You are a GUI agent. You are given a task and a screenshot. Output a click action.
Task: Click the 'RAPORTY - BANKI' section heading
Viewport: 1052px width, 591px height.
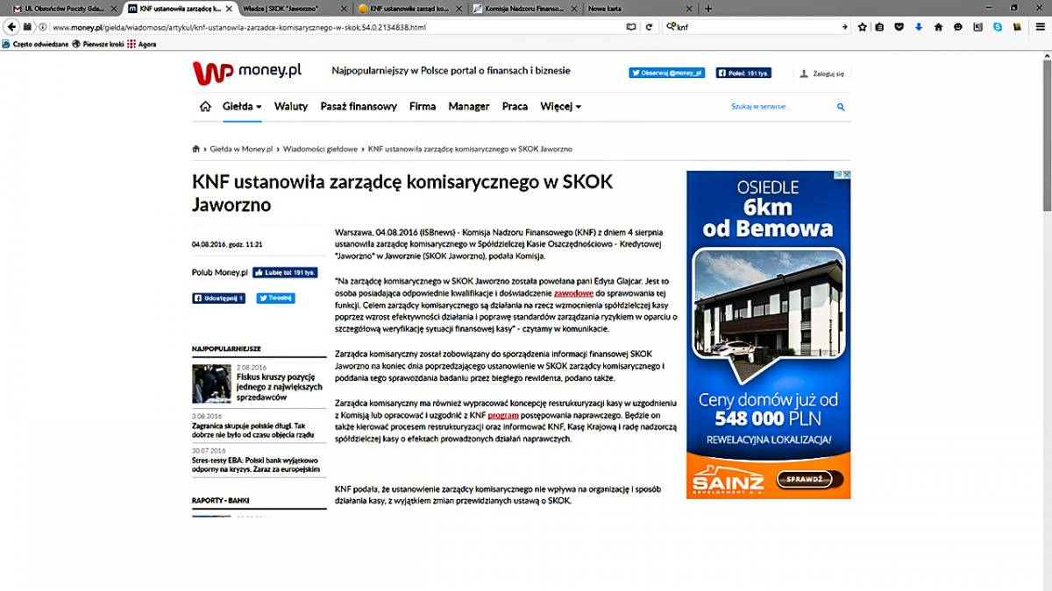pyautogui.click(x=221, y=501)
